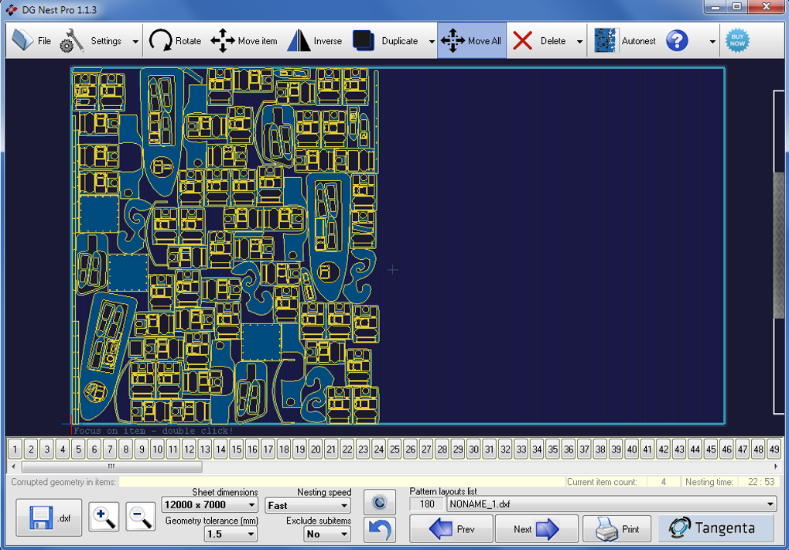Select item number 49 in item strip
The height and width of the screenshot is (550, 789).
774,449
